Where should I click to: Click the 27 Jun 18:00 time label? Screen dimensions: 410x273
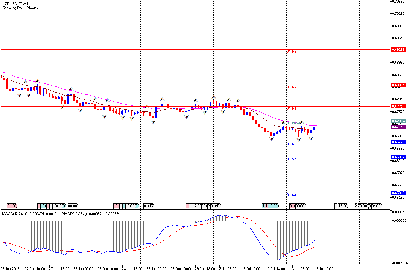point(59,268)
